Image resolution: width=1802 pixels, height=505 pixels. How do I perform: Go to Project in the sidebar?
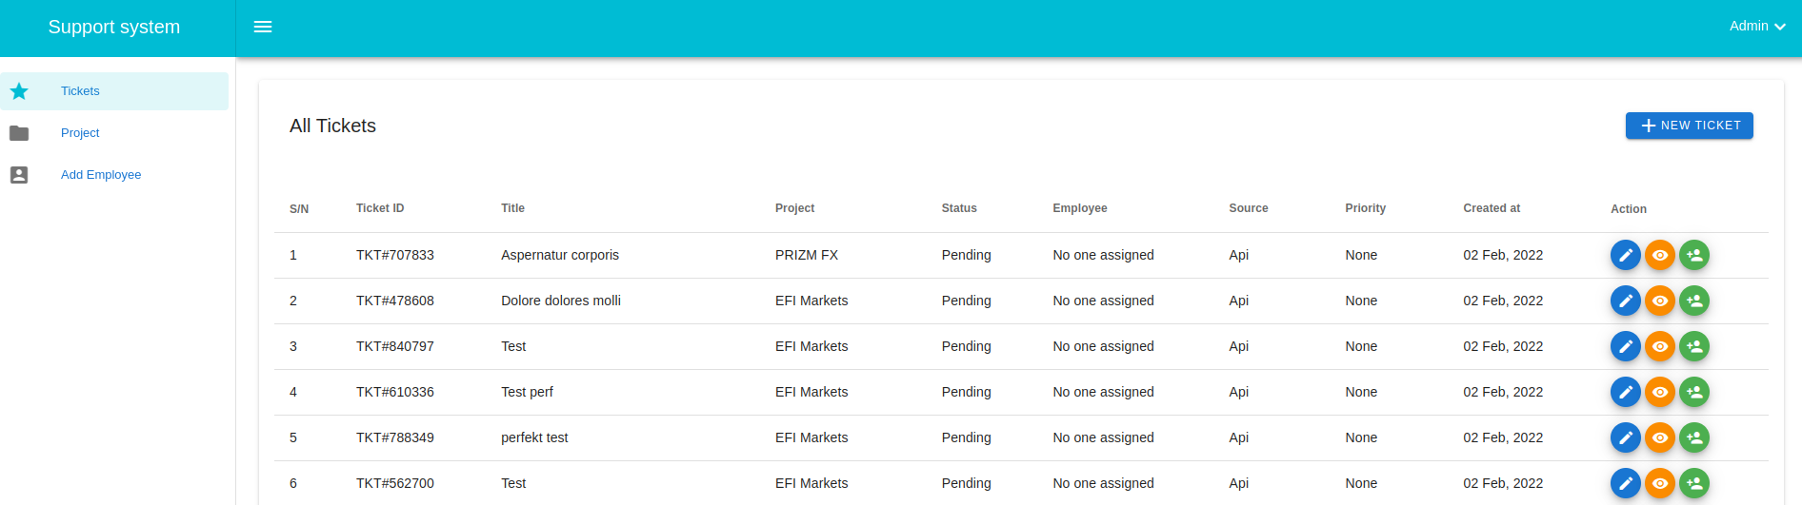coord(80,133)
